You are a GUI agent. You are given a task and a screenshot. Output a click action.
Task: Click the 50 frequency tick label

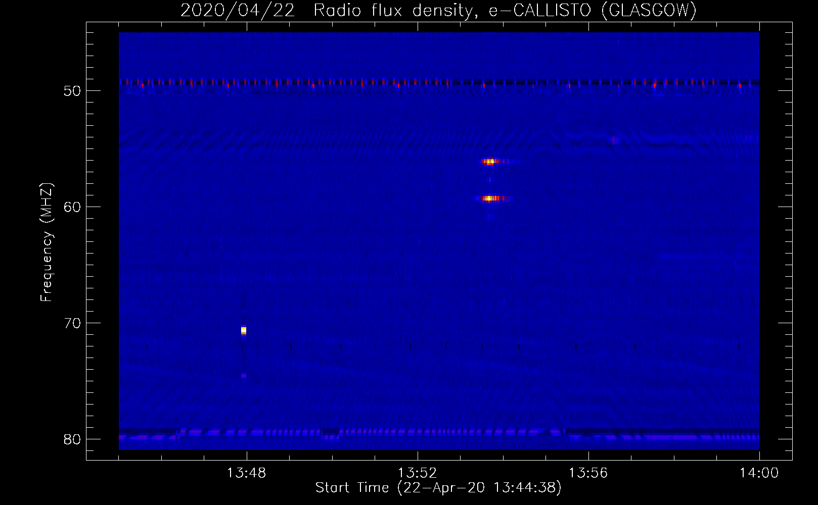click(72, 91)
